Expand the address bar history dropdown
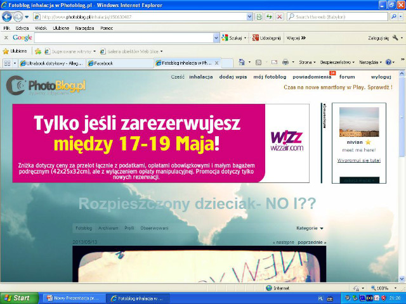This screenshot has width=406, height=304. (x=249, y=17)
